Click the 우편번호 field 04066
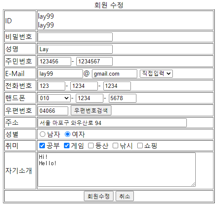 (x=53, y=111)
